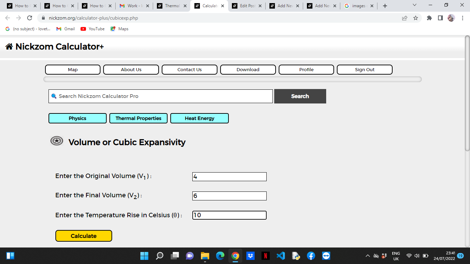Open the share page icon in address bar
Viewport: 470px width, 264px height.
click(405, 18)
